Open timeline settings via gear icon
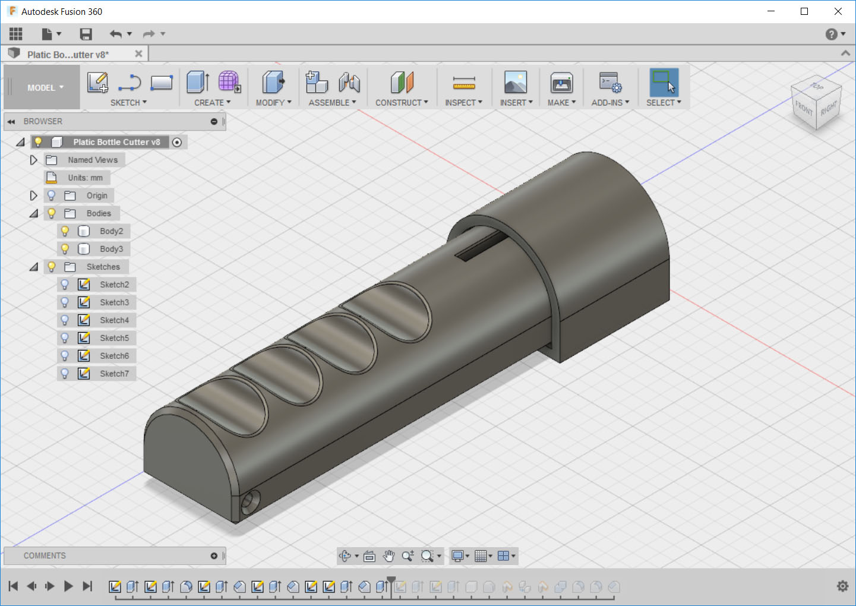The image size is (856, 606). coord(844,586)
